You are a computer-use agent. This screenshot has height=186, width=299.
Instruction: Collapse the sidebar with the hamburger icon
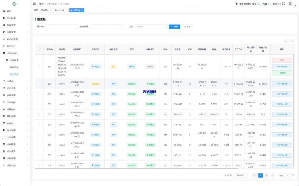click(34, 4)
